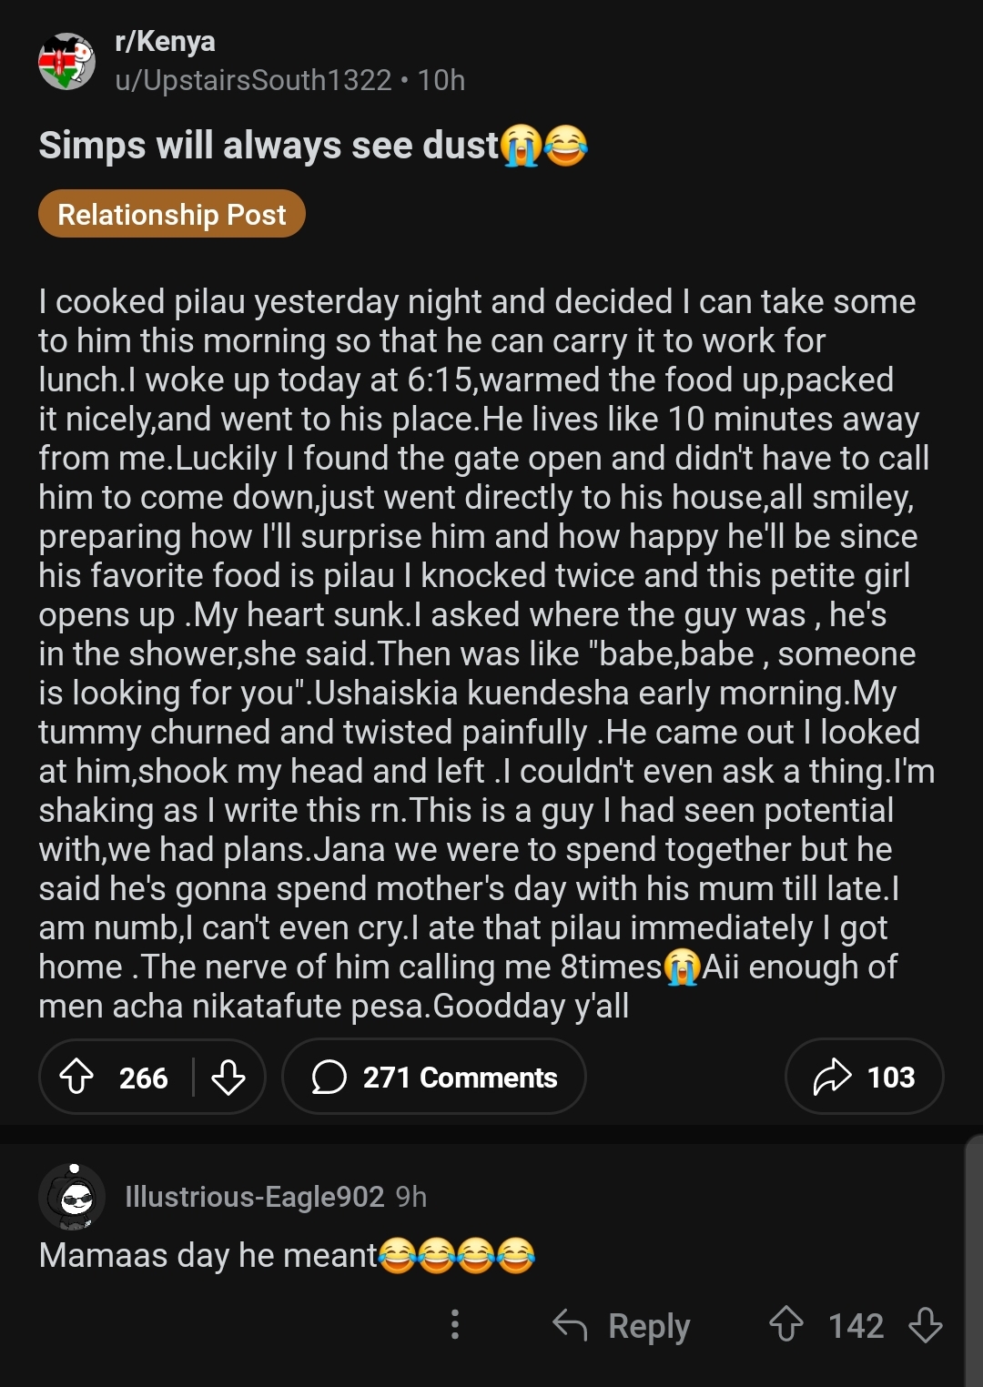This screenshot has width=983, height=1387.
Task: Reply to the Mamaas day comment
Action: click(622, 1326)
